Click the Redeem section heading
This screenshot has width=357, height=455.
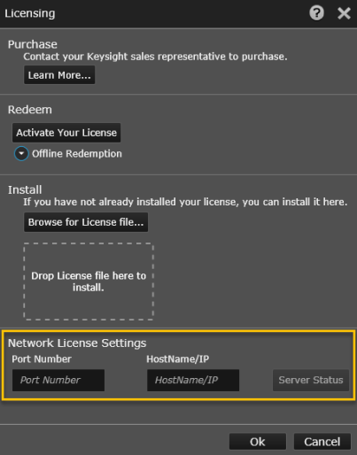pos(30,110)
